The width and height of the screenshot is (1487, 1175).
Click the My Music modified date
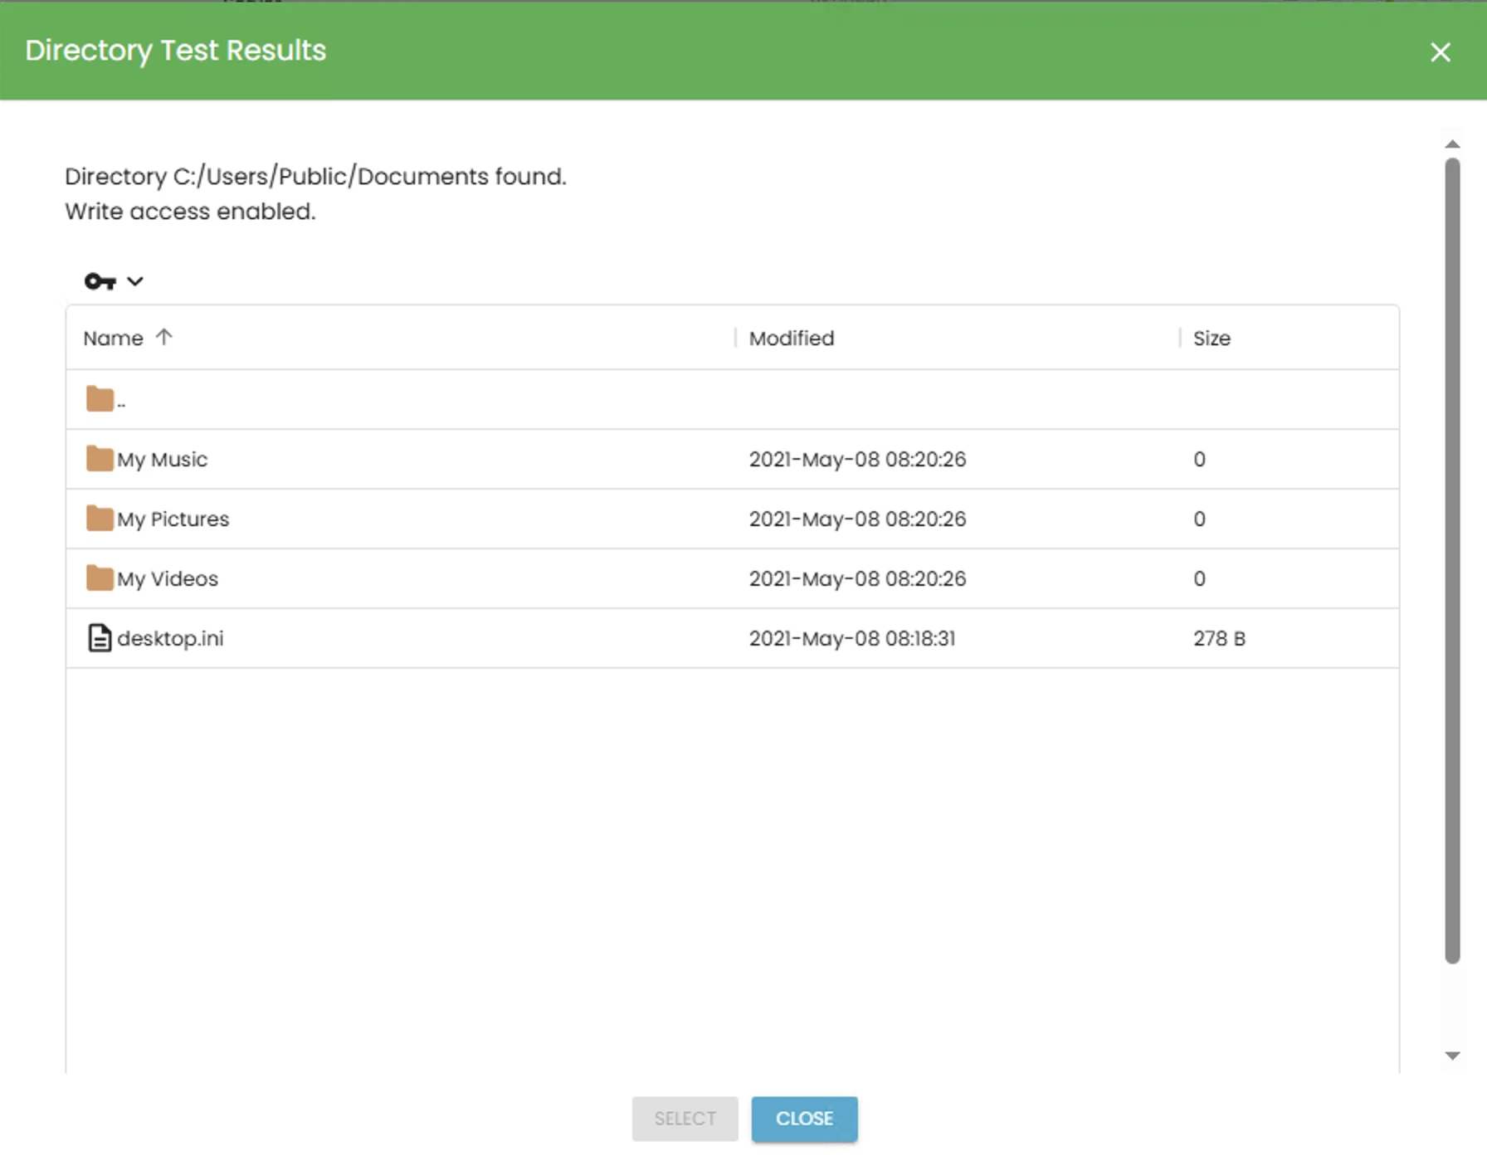click(x=857, y=460)
